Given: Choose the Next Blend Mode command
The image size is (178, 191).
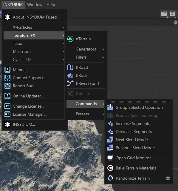Looking at the screenshot, I should click(139, 140).
